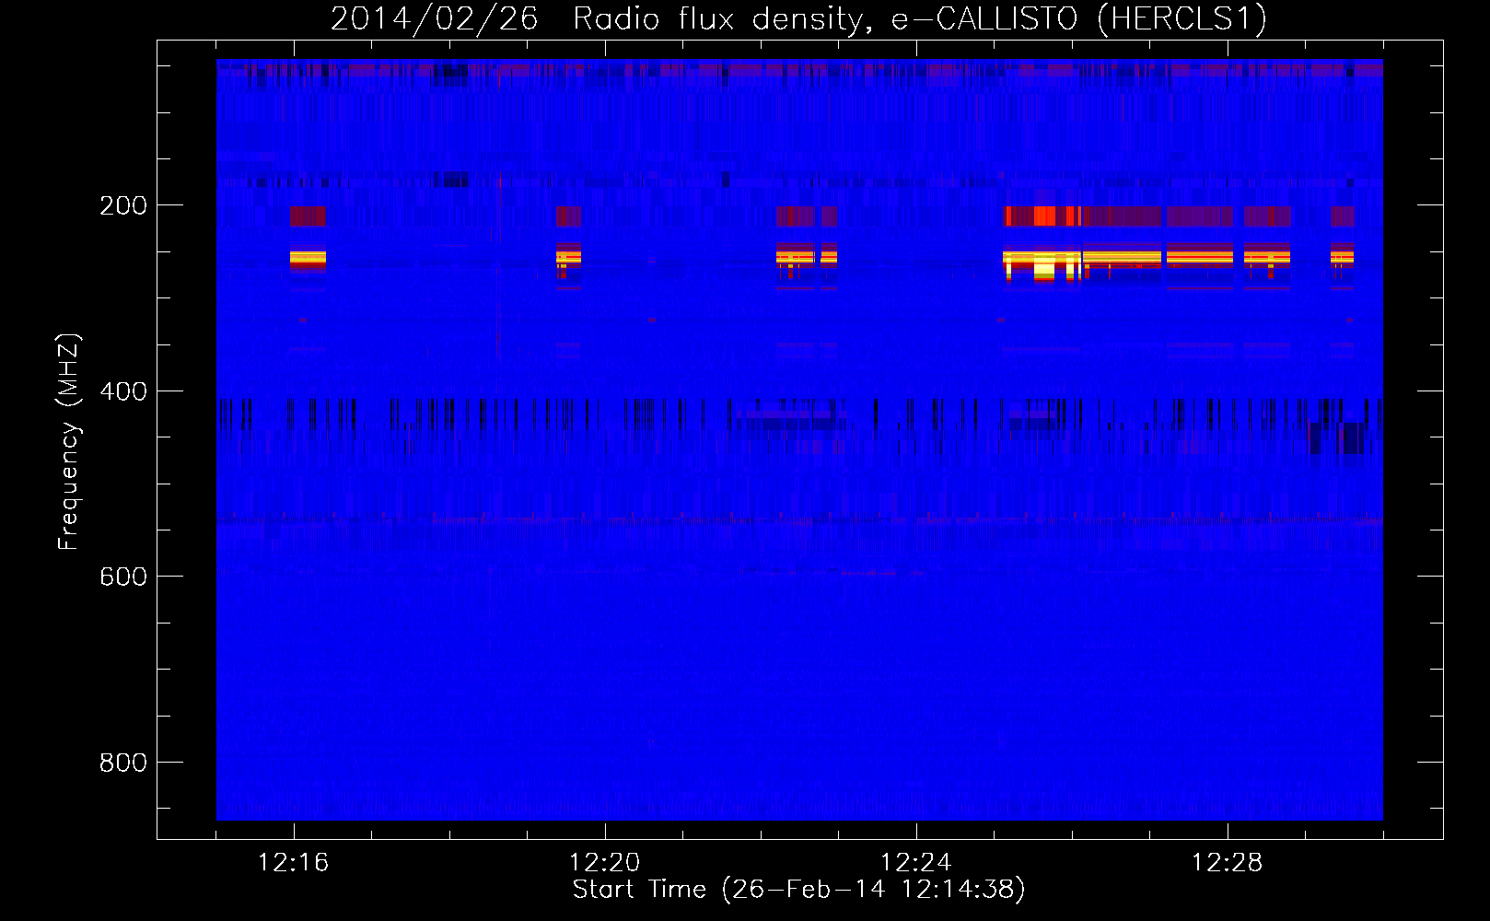Click the 800 frequency tick label
This screenshot has height=921, width=1490.
click(x=123, y=763)
